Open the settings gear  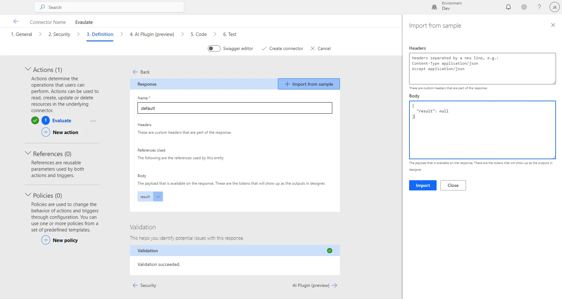[524, 7]
